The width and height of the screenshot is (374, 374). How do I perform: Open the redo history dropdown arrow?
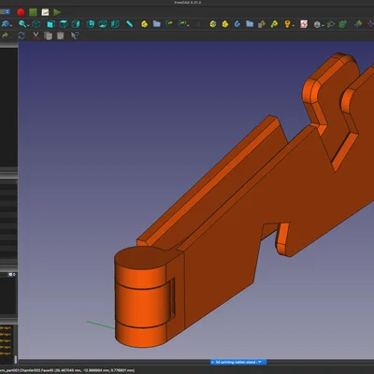pyautogui.click(x=10, y=36)
